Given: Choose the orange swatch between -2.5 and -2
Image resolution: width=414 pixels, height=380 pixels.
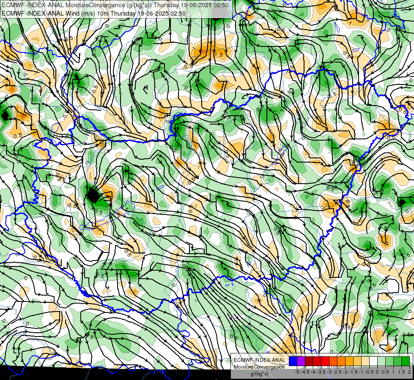Looking at the screenshot, I should tap(341, 361).
